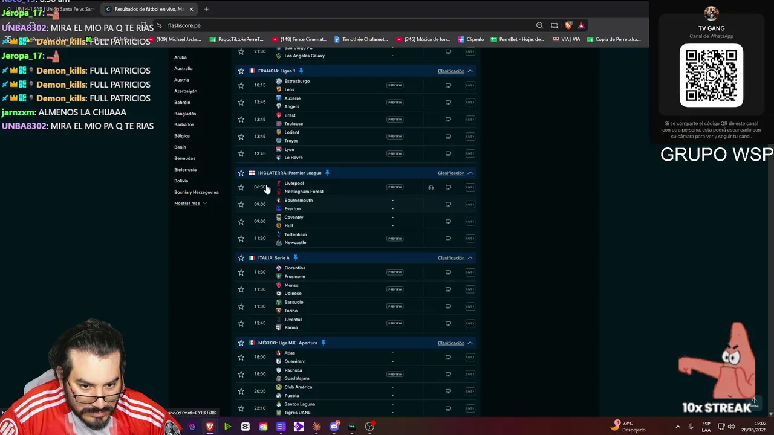
Task: Close the Resultados de fútbol tab
Action: point(191,9)
